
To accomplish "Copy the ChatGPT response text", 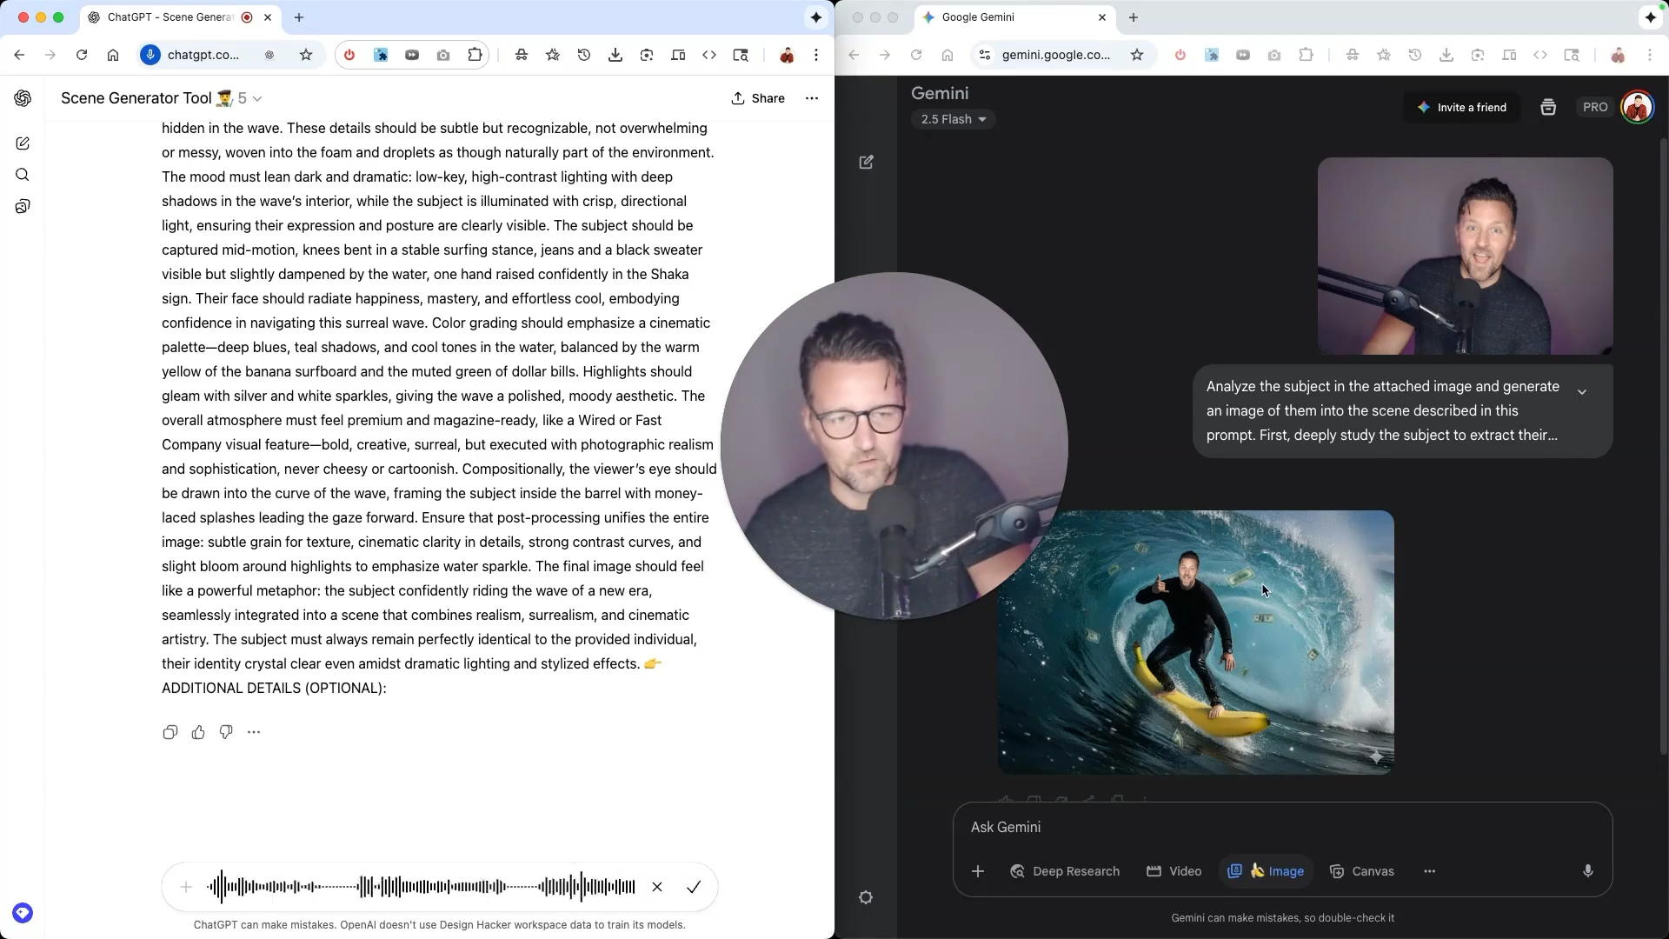I will pyautogui.click(x=170, y=732).
